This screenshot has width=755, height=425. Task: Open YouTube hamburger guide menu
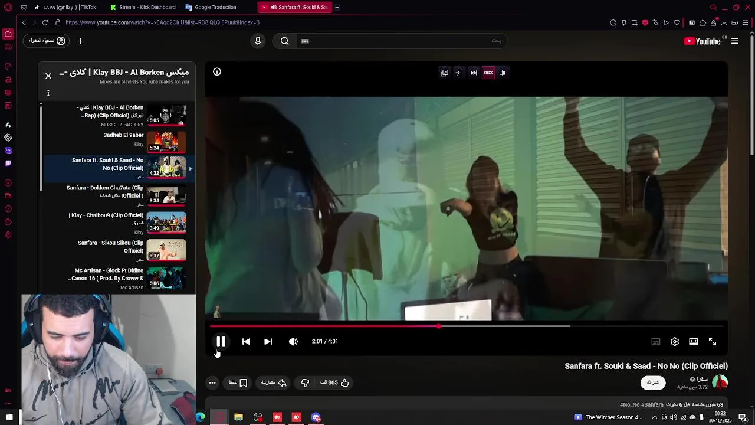tap(735, 41)
